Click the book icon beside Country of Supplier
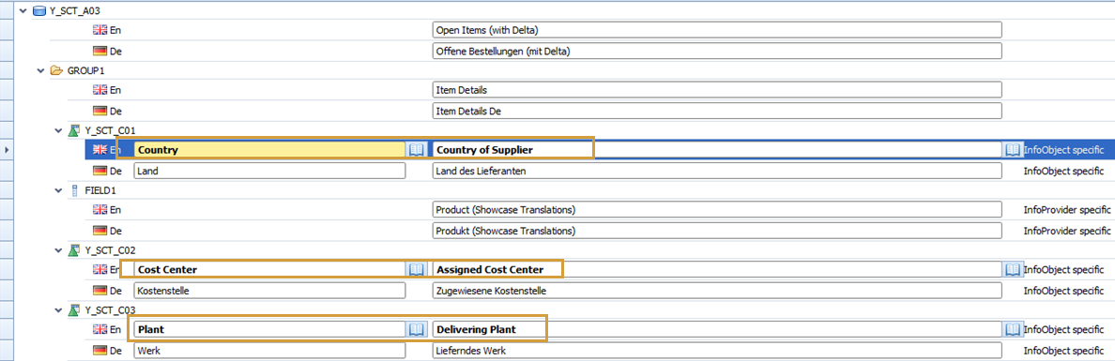The height and width of the screenshot is (361, 1115). [x=1013, y=150]
